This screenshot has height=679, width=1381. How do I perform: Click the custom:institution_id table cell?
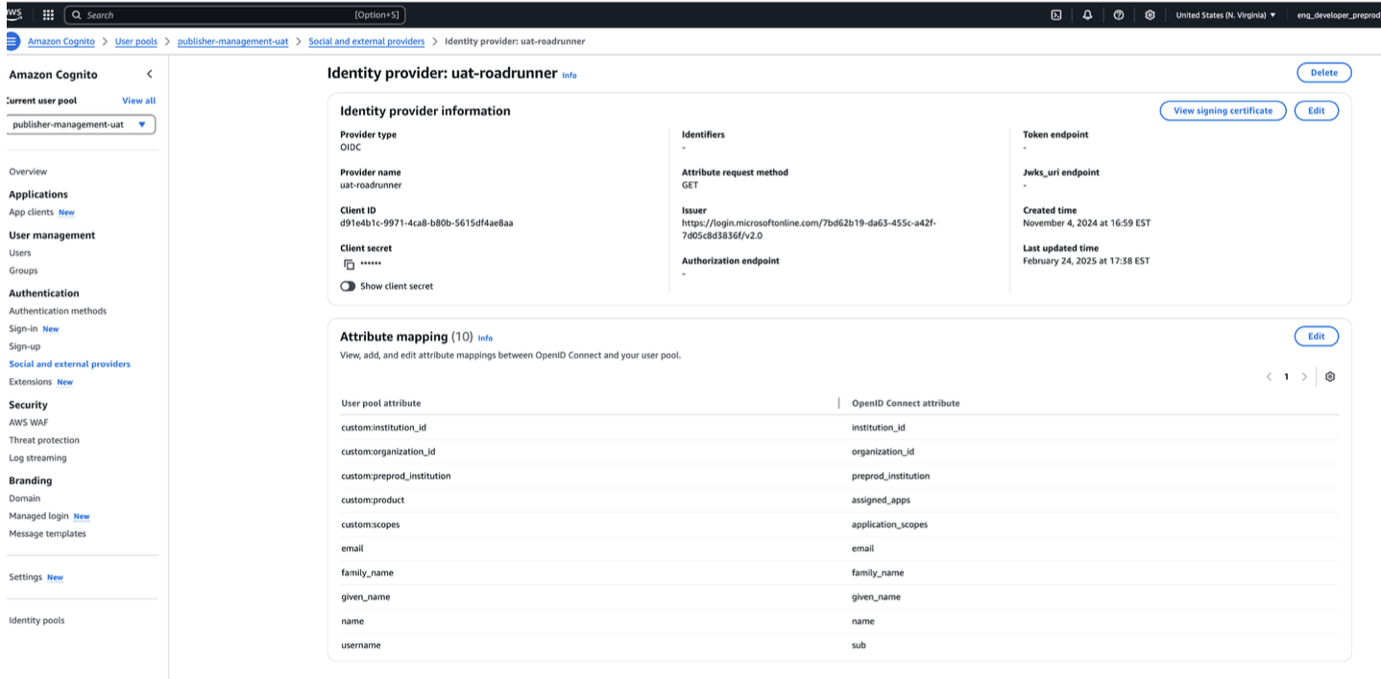click(383, 428)
